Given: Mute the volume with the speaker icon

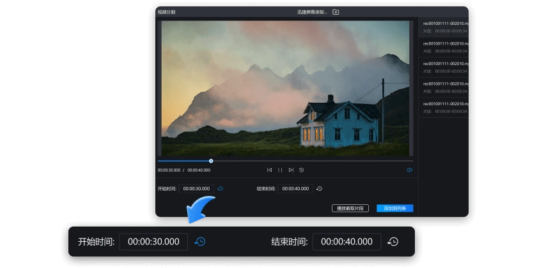Looking at the screenshot, I should (409, 170).
